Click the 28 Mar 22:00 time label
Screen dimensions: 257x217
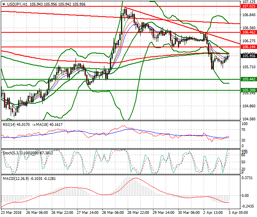pyautogui.click(x=138, y=213)
